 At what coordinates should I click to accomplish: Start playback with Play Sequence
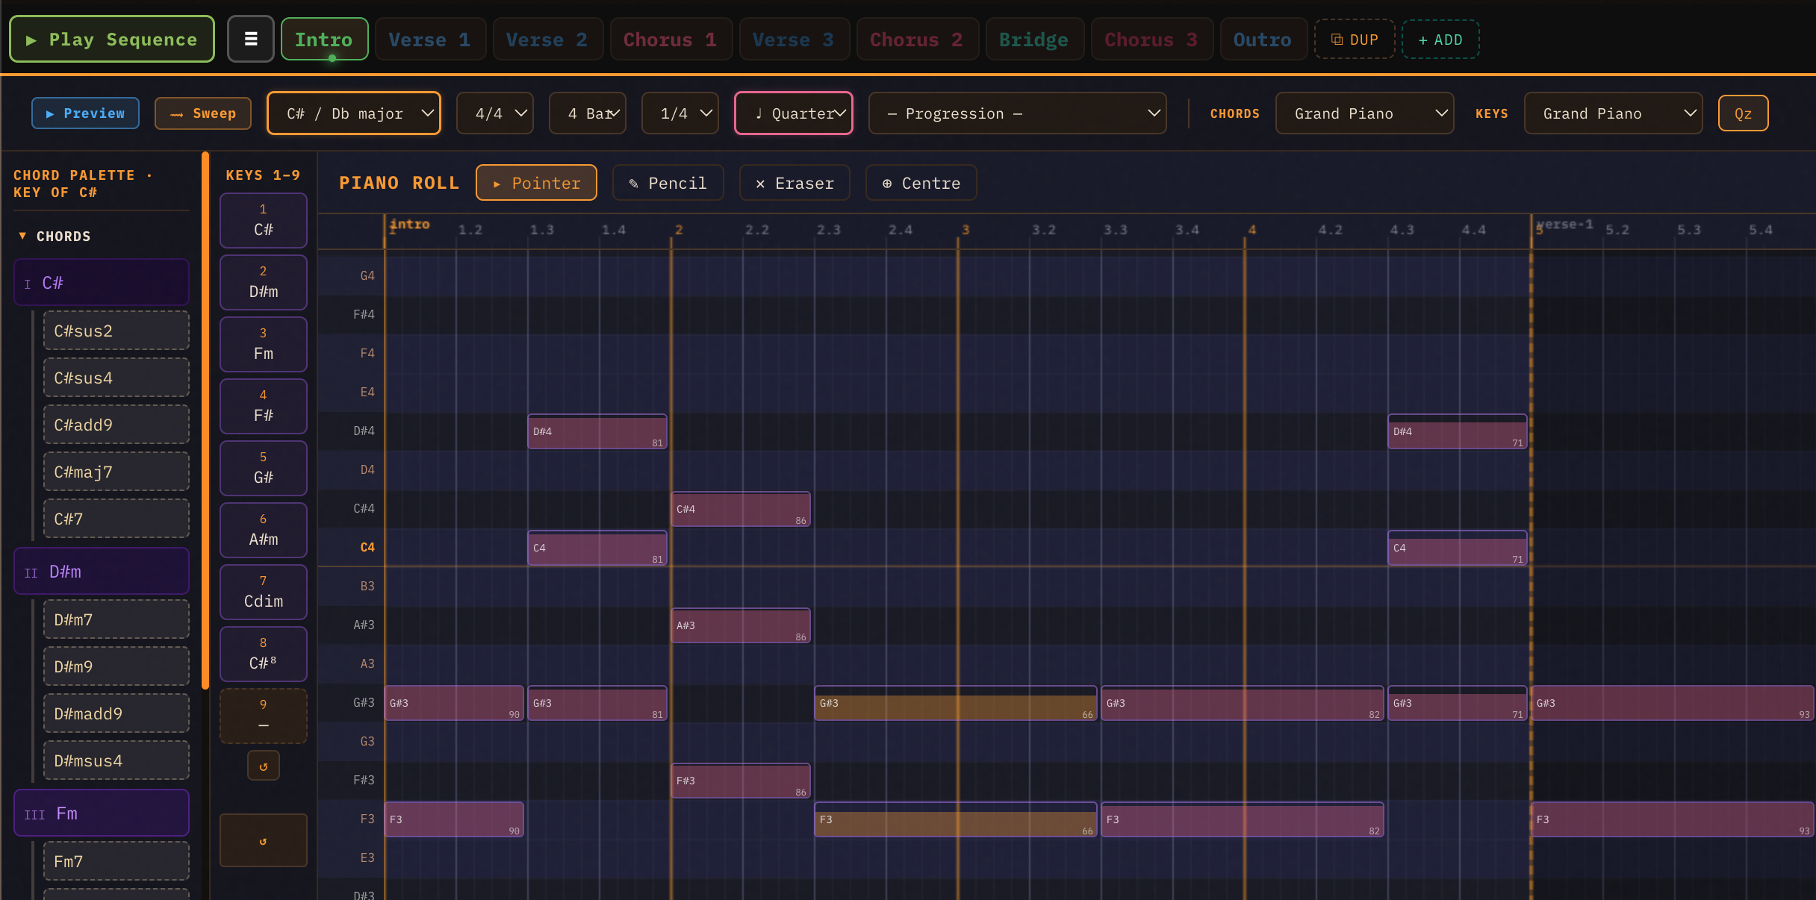tap(112, 39)
